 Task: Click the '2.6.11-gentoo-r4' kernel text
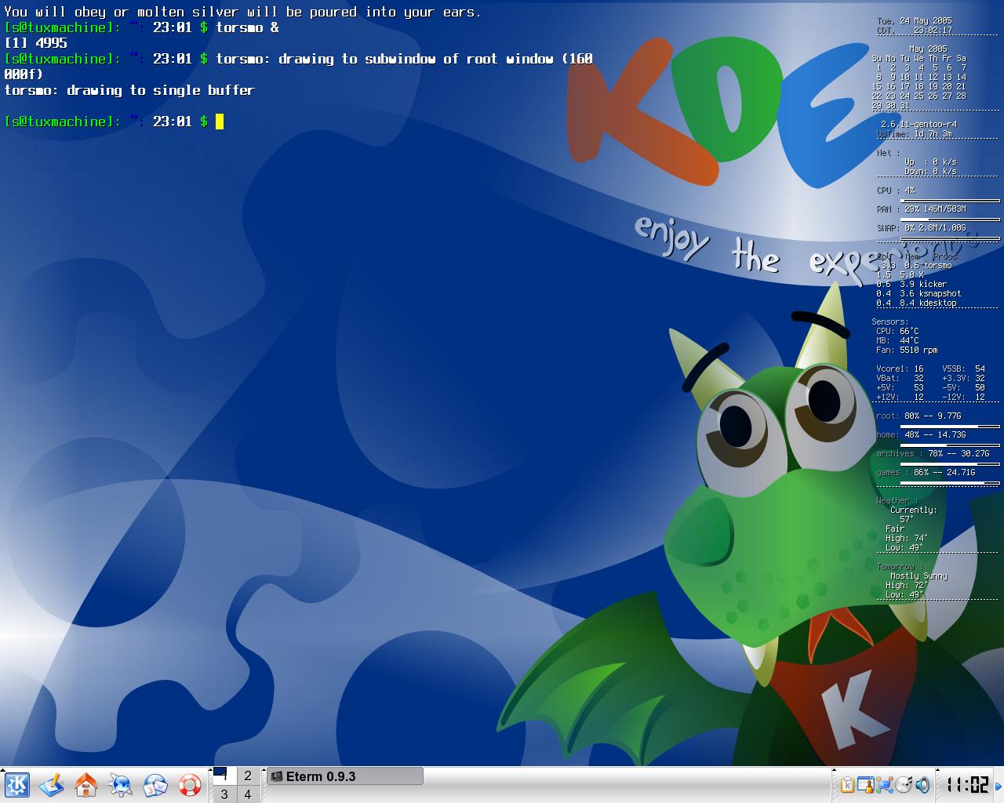pyautogui.click(x=919, y=124)
